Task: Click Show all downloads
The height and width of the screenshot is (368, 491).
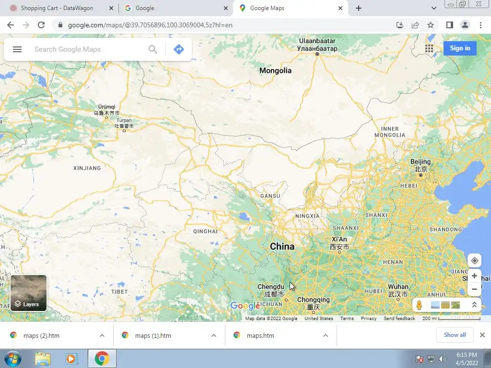Action: point(455,335)
